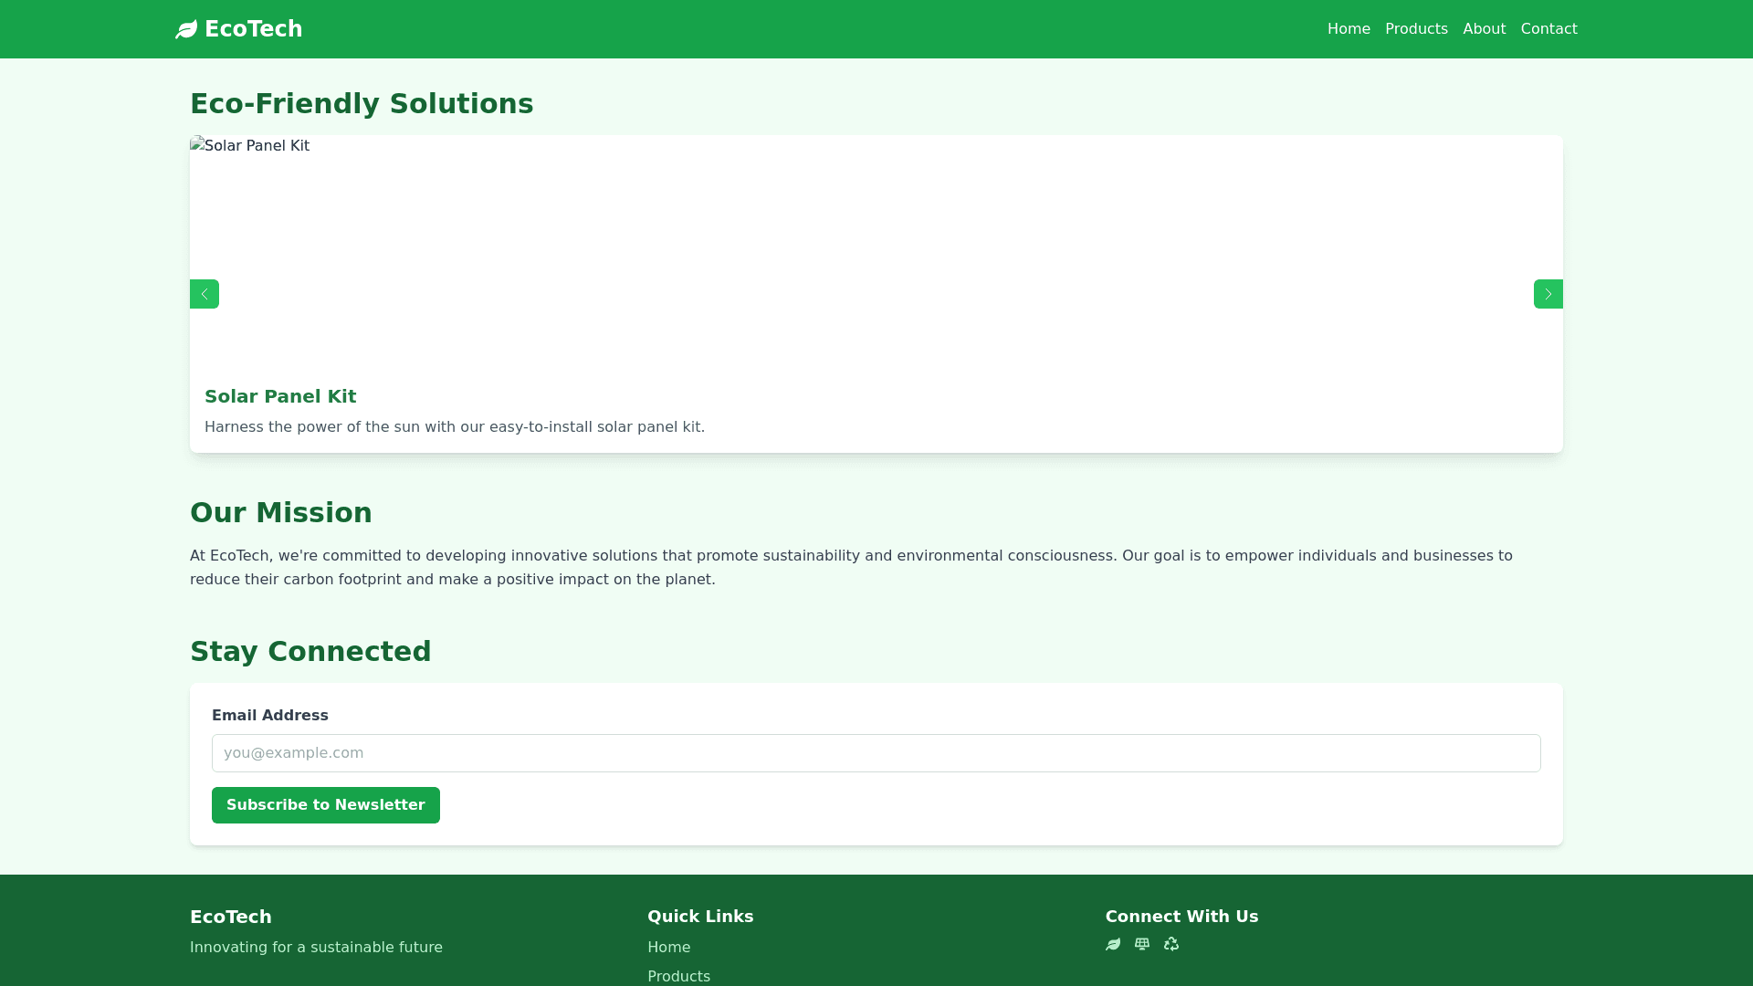This screenshot has width=1753, height=986.
Task: Open the Home nav menu item
Action: (x=1348, y=29)
